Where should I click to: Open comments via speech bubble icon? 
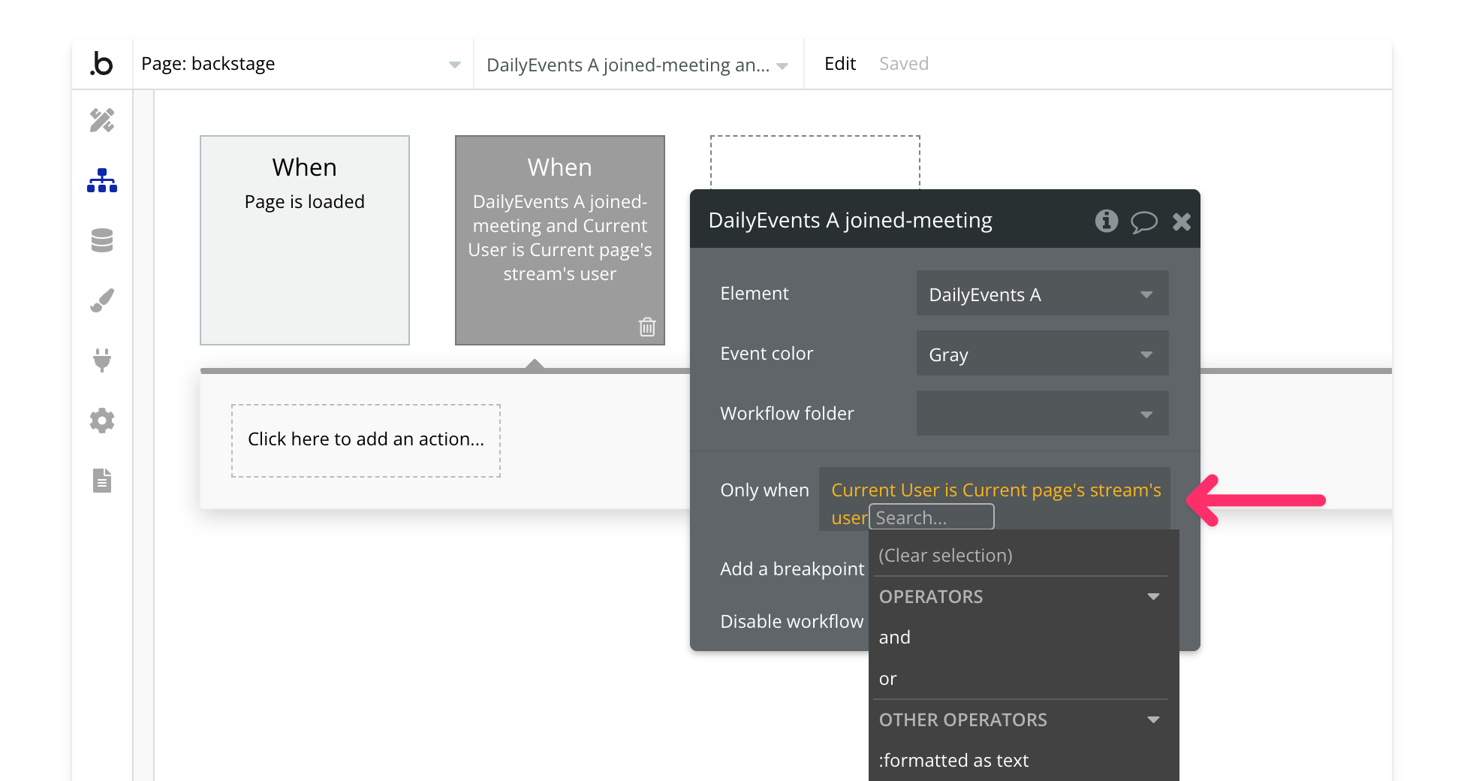point(1143,222)
